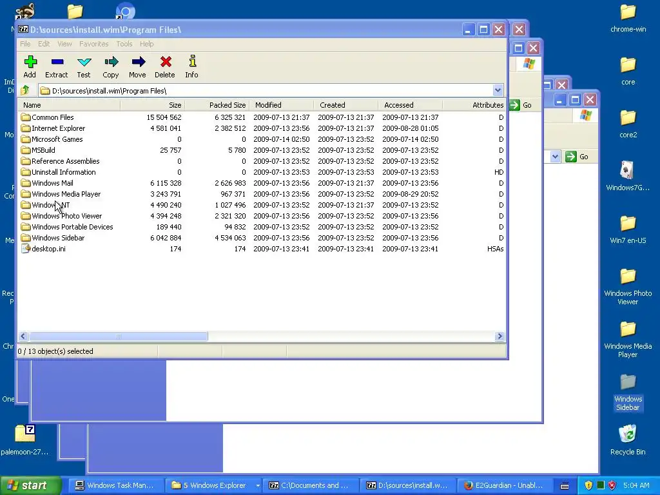Select the palemoon-27 archive desktop icon
Screen dimensions: 660x495
pyautogui.click(x=25, y=434)
